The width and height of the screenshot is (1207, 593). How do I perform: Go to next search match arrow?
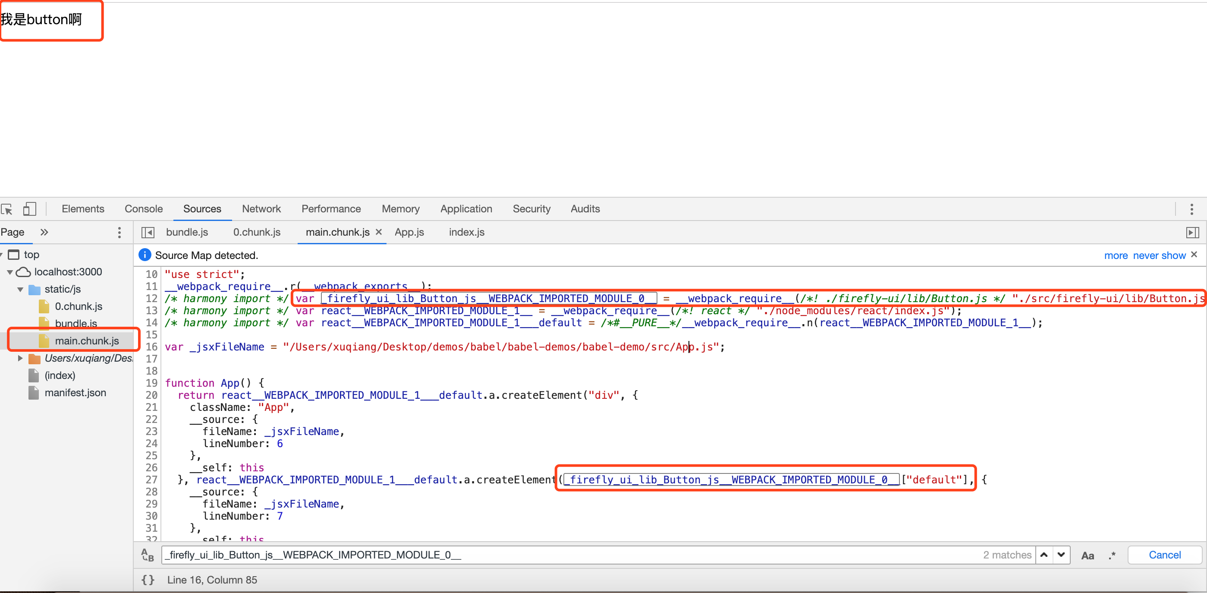click(x=1061, y=555)
